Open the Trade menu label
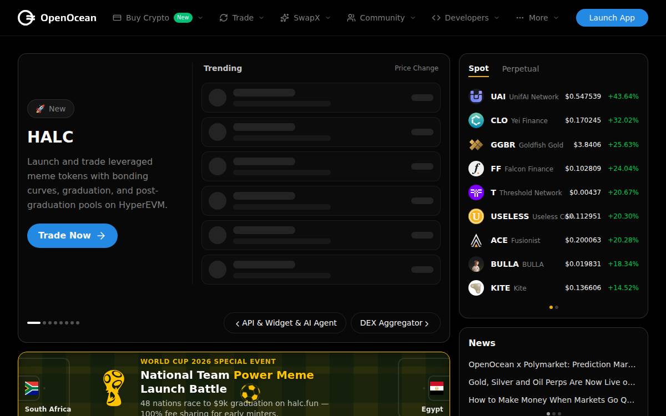This screenshot has width=666, height=416. [243, 18]
